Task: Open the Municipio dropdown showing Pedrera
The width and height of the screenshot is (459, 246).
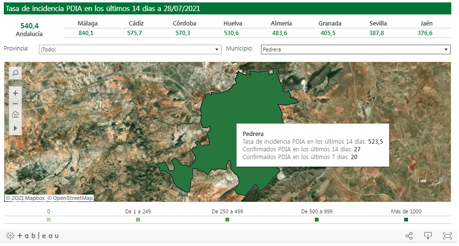Action: pos(356,49)
